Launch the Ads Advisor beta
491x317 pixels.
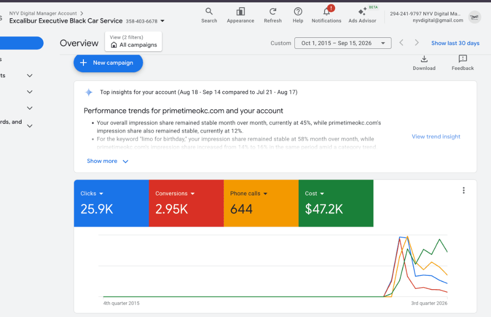[362, 15]
